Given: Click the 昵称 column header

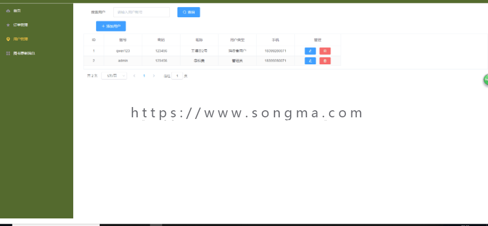Looking at the screenshot, I should coord(199,40).
